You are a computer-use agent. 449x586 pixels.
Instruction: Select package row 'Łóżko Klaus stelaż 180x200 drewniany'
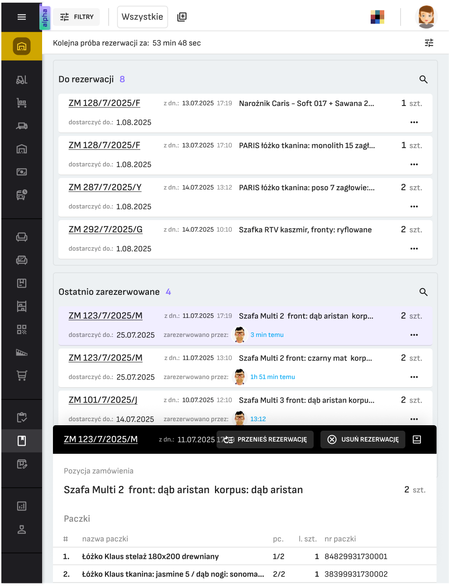(245, 556)
